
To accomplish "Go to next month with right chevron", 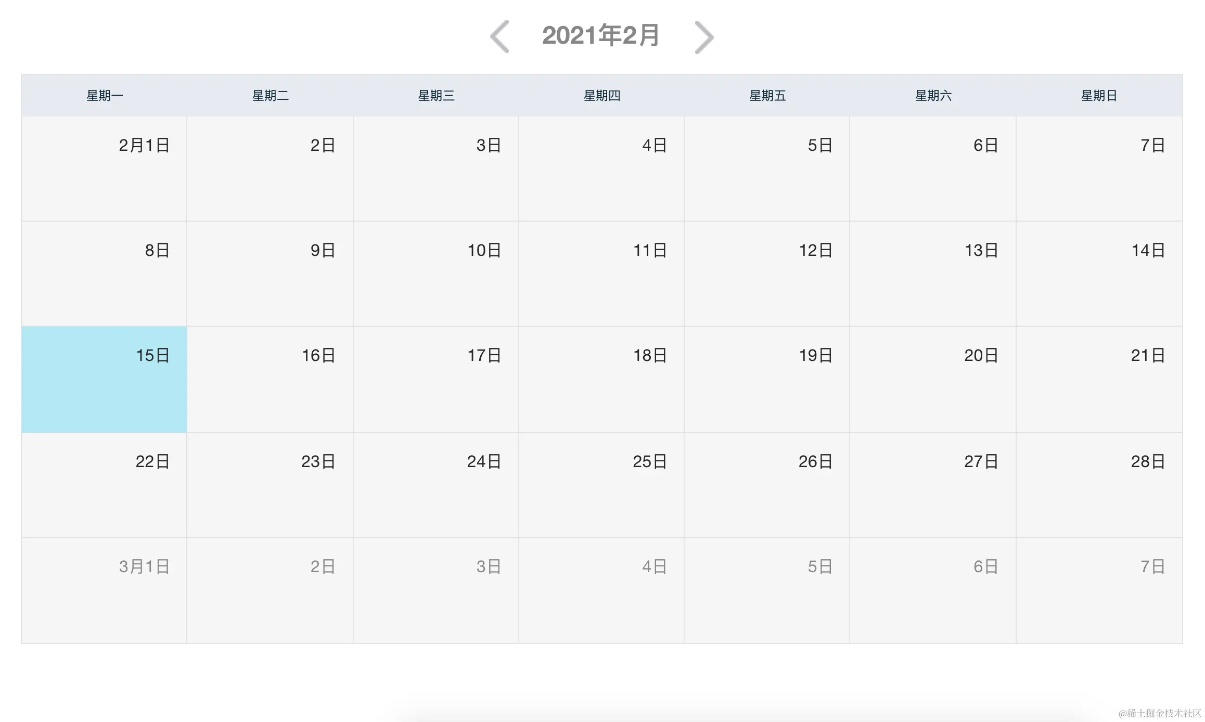I will pos(704,37).
